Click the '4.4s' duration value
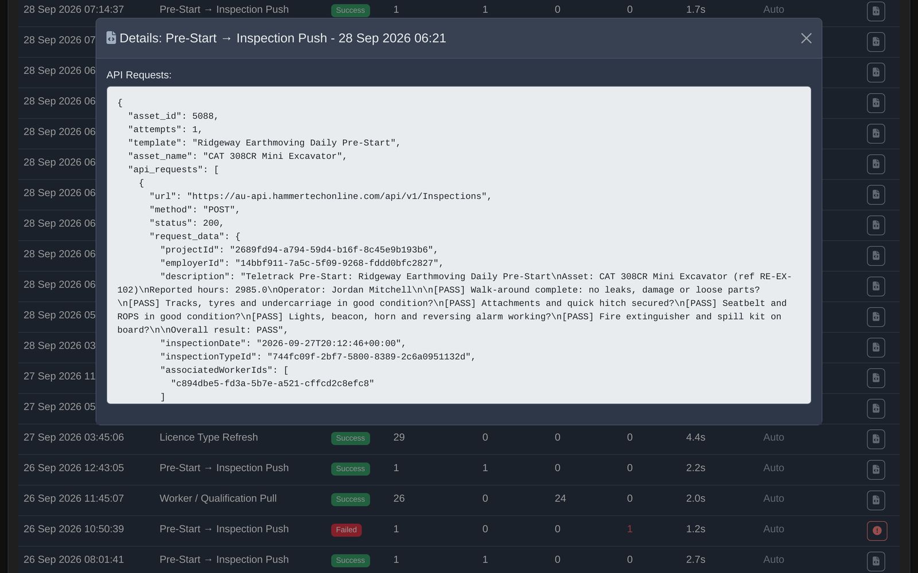The height and width of the screenshot is (573, 918). point(695,437)
